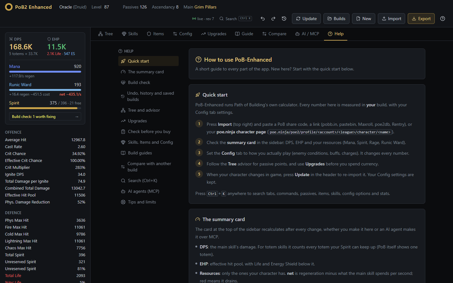Click the gauge icon beside The summary card heading
The height and width of the screenshot is (283, 453).
click(x=198, y=219)
